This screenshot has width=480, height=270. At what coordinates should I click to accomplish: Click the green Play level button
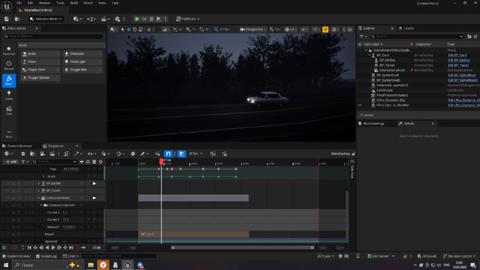coord(137,19)
